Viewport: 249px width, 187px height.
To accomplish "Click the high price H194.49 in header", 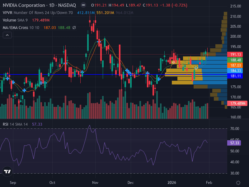I will click(116, 5).
